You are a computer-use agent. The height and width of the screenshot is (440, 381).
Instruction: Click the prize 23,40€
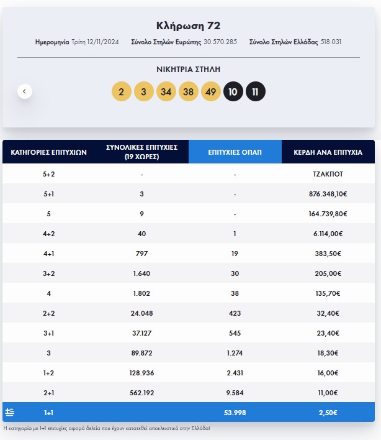328,333
